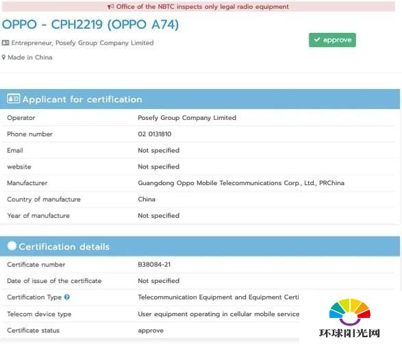Click Operator value Posefy Group Company Limited
Screen dimensions: 402x344
(187, 118)
